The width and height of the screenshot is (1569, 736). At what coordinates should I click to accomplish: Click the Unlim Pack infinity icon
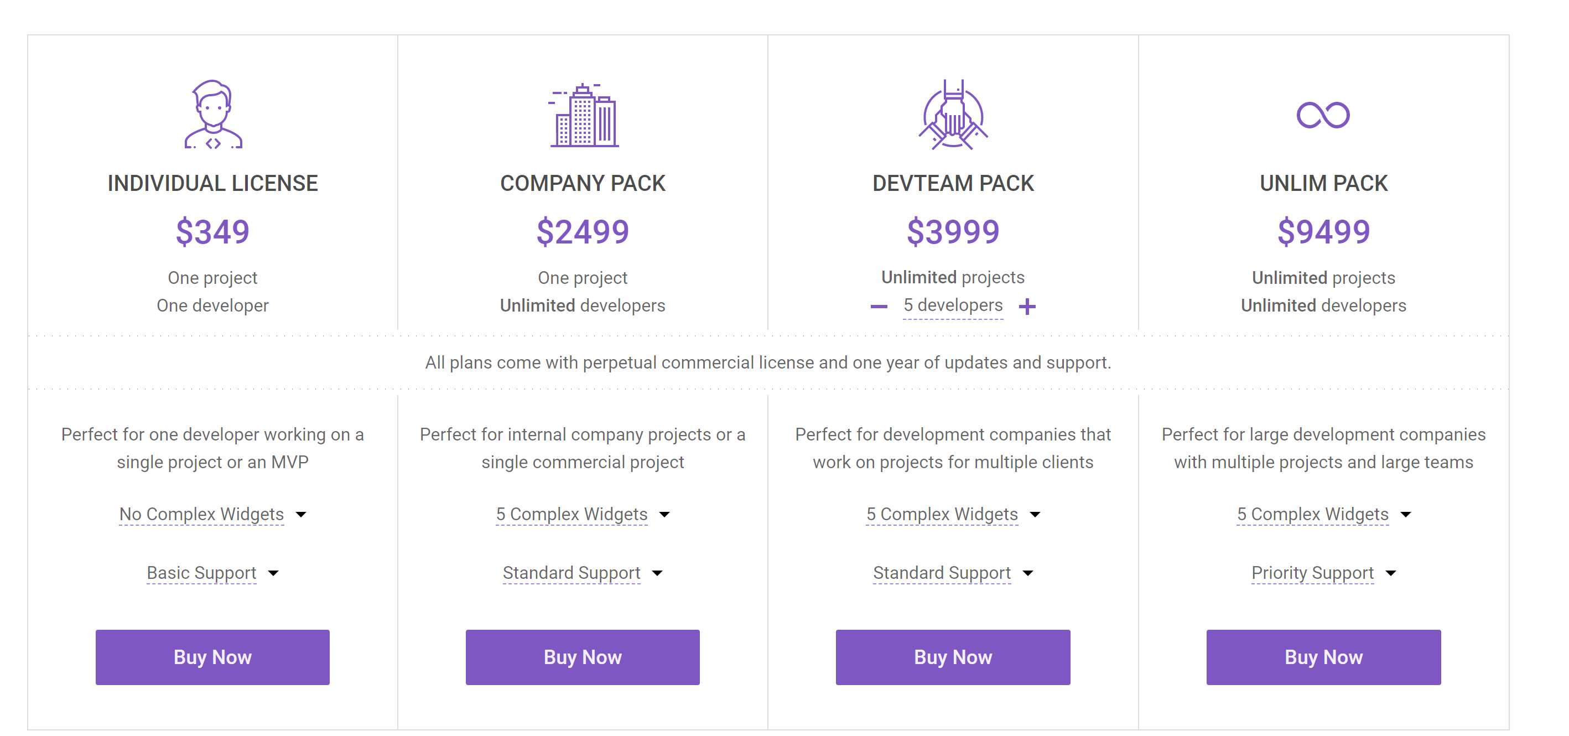(x=1323, y=115)
